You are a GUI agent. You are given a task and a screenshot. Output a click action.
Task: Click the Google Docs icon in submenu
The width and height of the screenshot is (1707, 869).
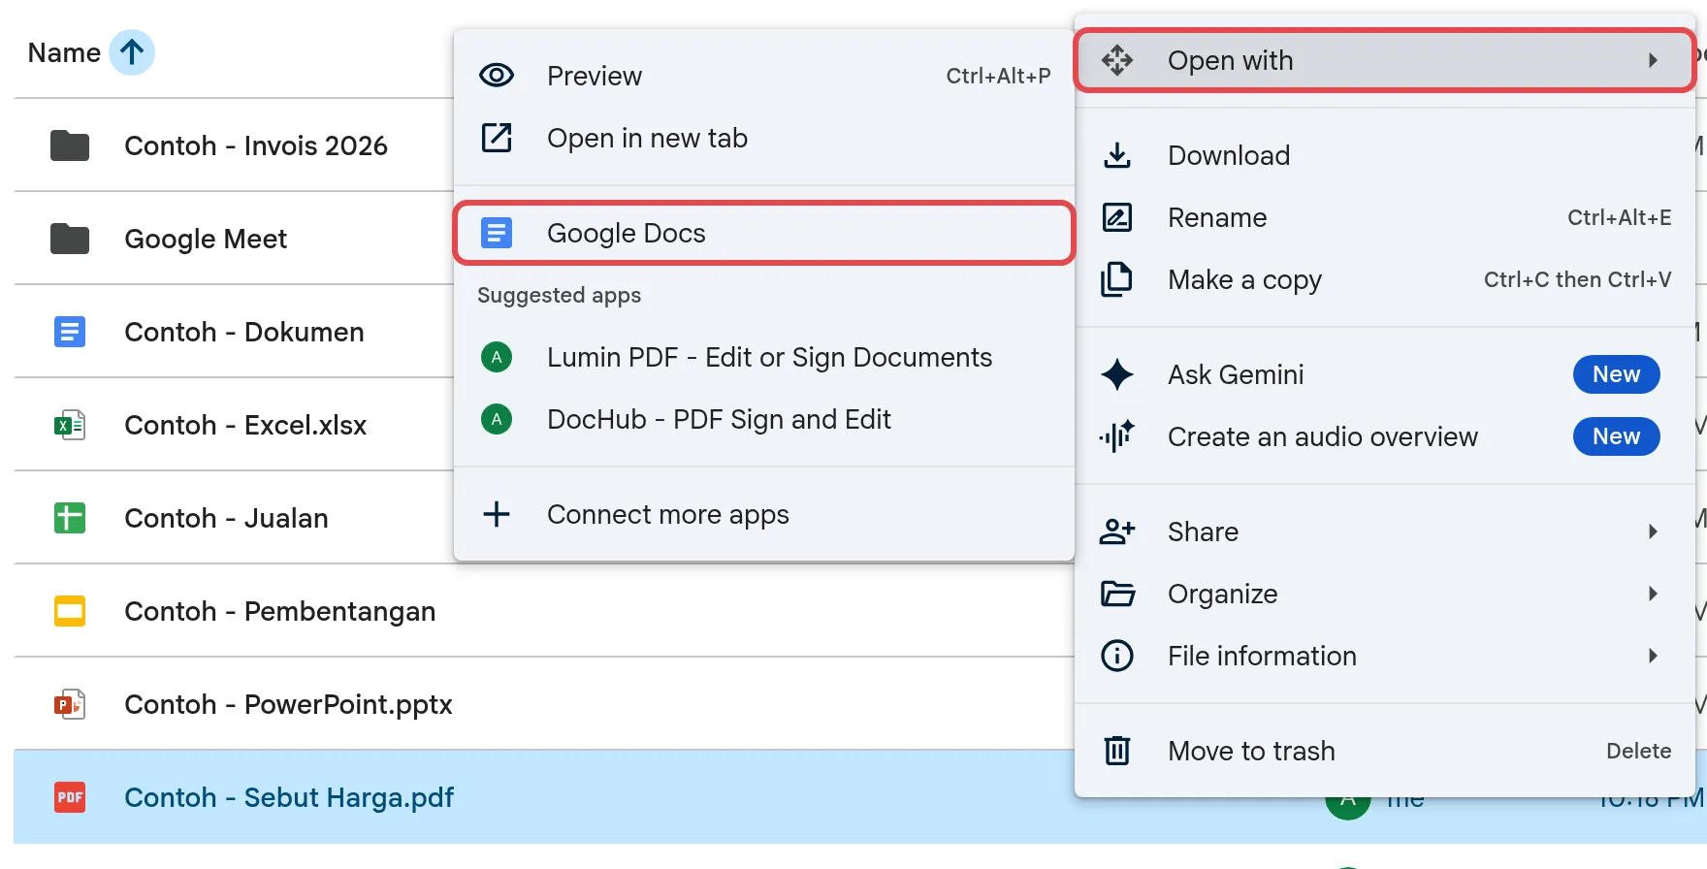tap(497, 233)
